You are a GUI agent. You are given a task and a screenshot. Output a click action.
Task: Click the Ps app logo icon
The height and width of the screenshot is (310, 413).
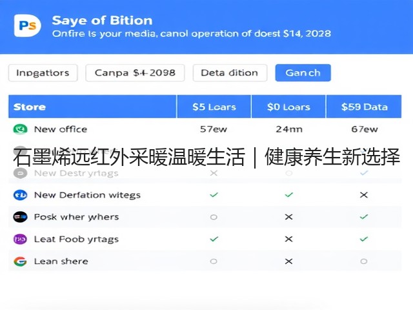click(27, 26)
